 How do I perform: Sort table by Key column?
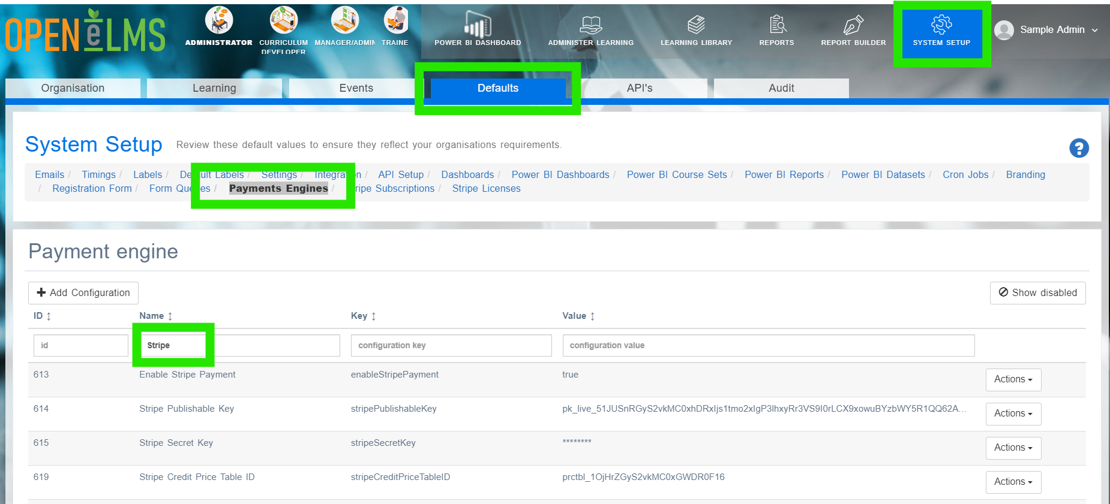pos(364,316)
